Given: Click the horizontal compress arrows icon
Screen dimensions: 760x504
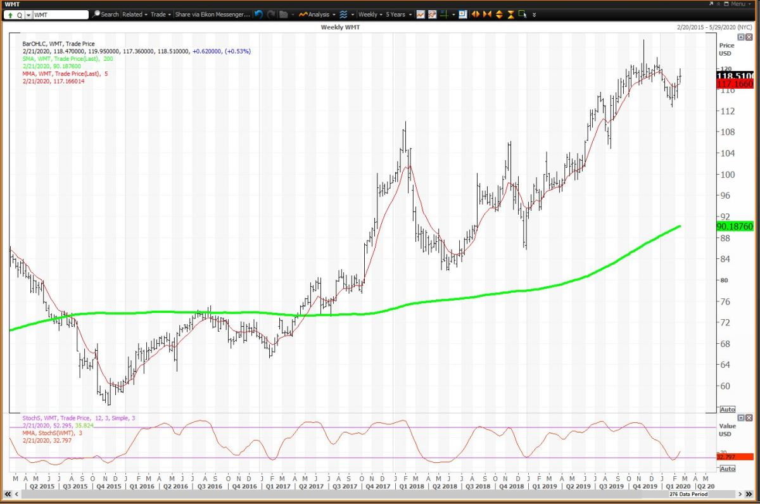Looking at the screenshot, I should point(487,14).
